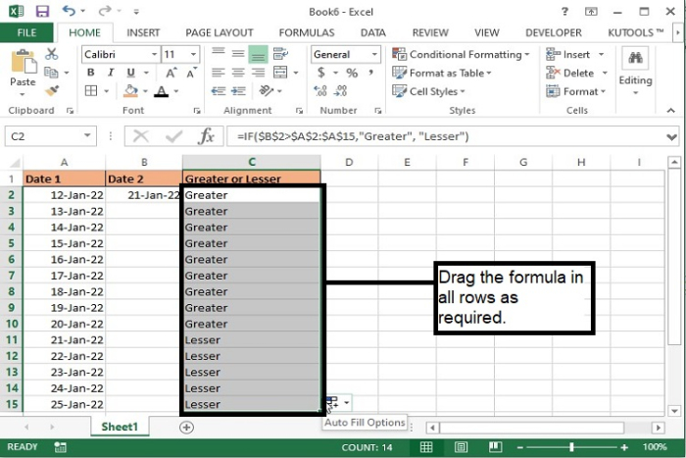The image size is (686, 458).
Task: Open Insert cells dropdown arrow
Action: click(x=602, y=54)
